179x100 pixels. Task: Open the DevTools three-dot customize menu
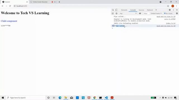[173, 10]
